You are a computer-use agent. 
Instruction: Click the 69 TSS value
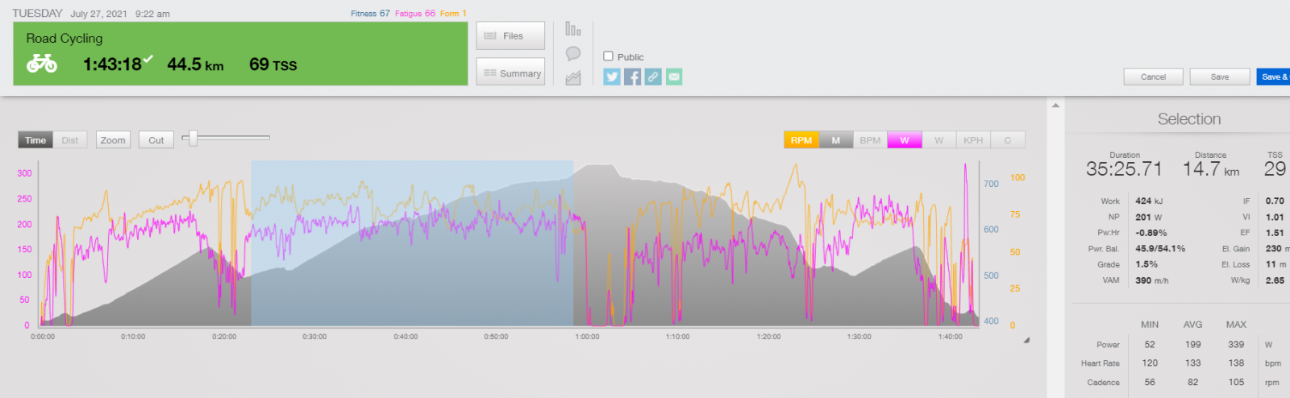(273, 64)
